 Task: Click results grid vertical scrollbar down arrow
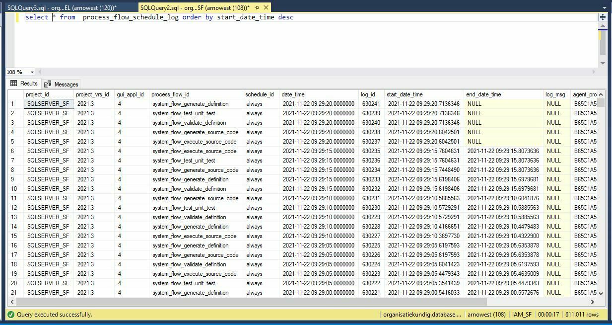601,293
